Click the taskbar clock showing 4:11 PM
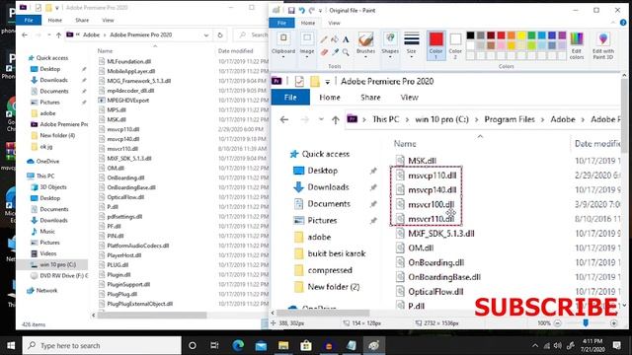632x355 pixels. coord(592,345)
